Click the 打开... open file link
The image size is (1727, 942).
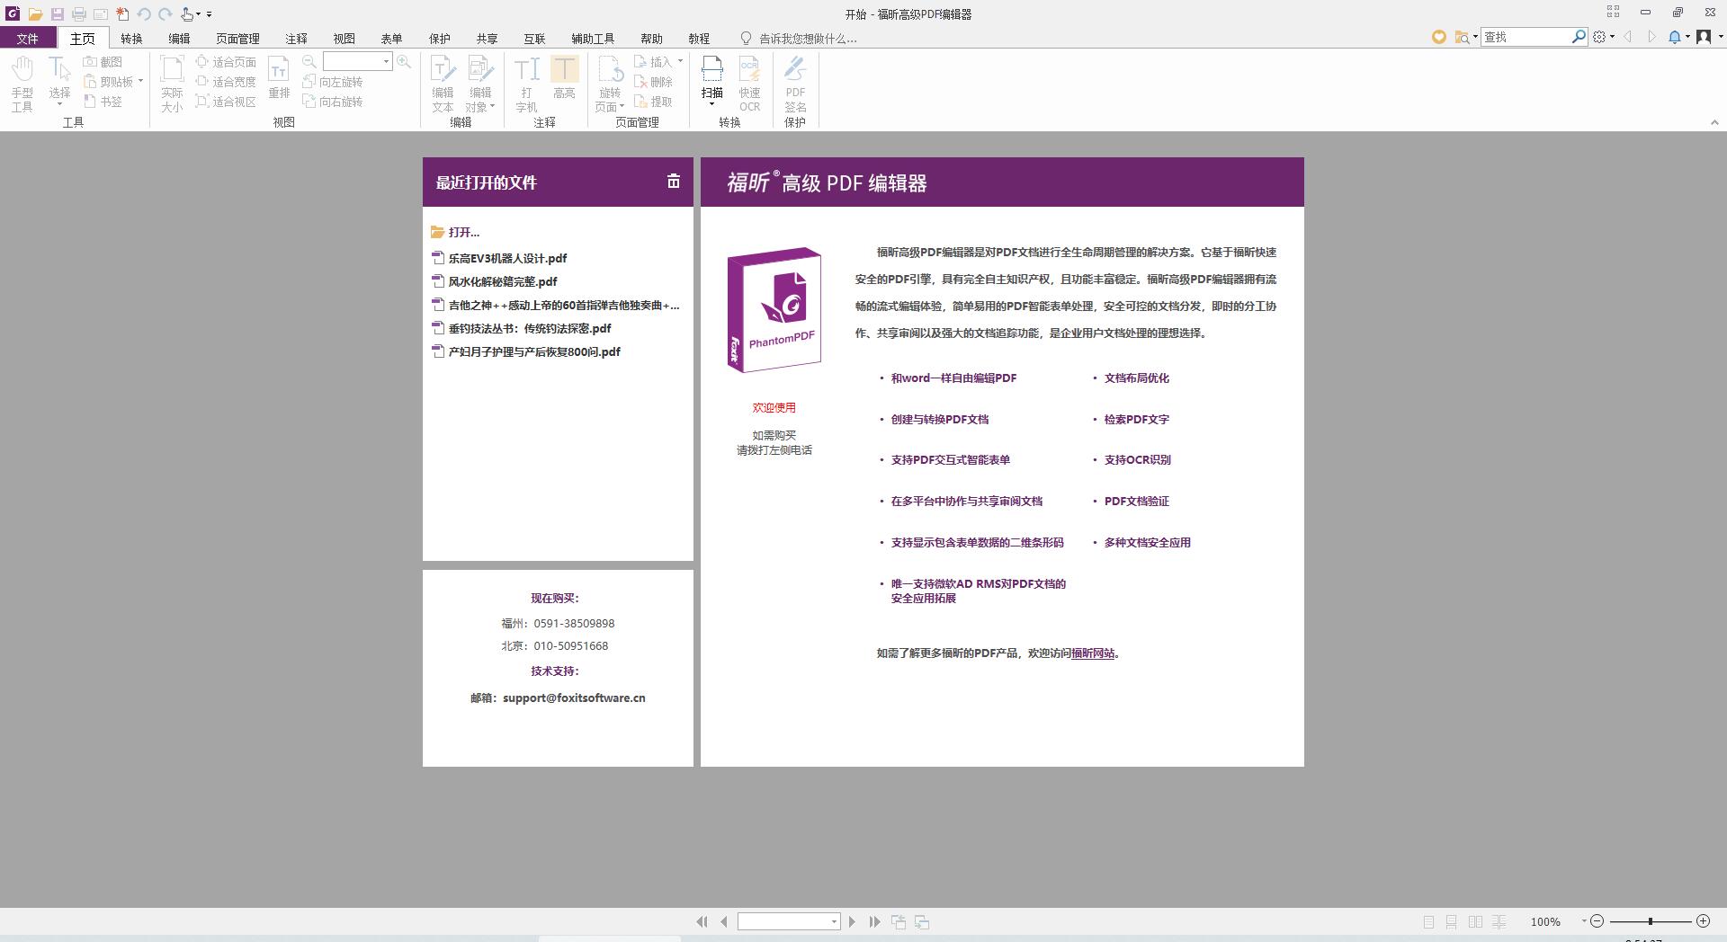(455, 232)
